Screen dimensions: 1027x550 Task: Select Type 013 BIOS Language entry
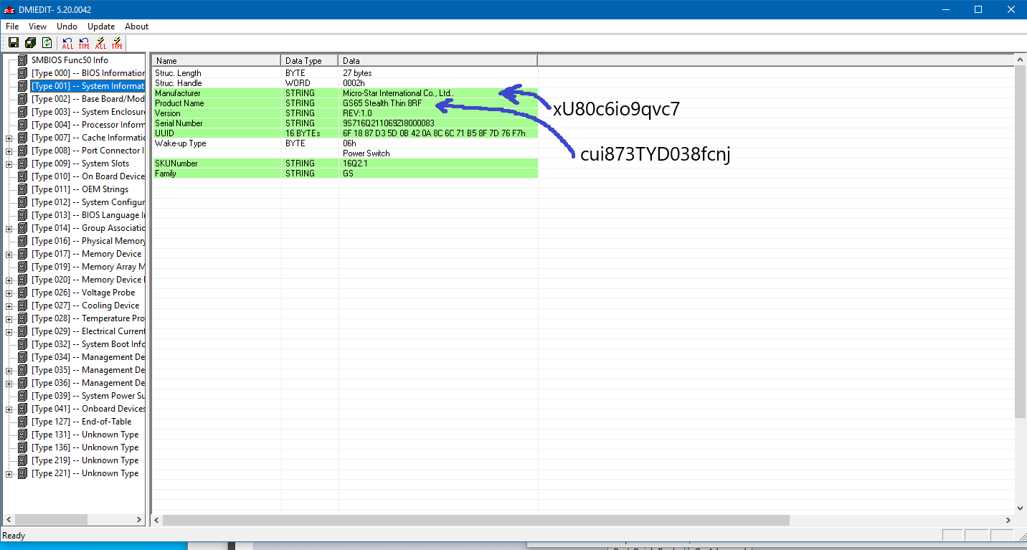[87, 215]
